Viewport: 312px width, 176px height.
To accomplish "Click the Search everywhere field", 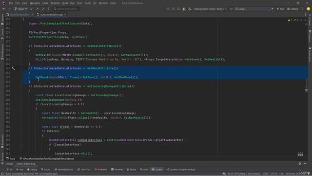I will pyautogui.click(x=66, y=9).
